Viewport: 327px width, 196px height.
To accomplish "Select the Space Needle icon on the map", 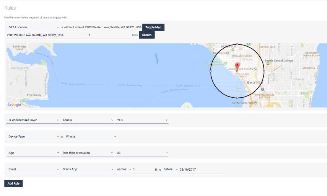I will 233,56.
